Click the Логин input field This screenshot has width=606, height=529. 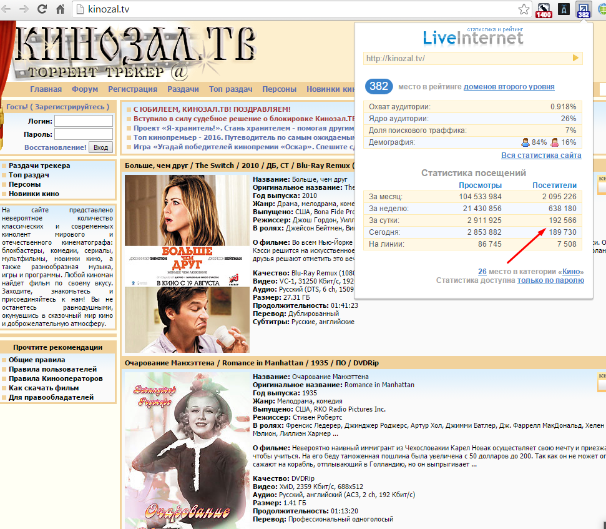pos(84,121)
